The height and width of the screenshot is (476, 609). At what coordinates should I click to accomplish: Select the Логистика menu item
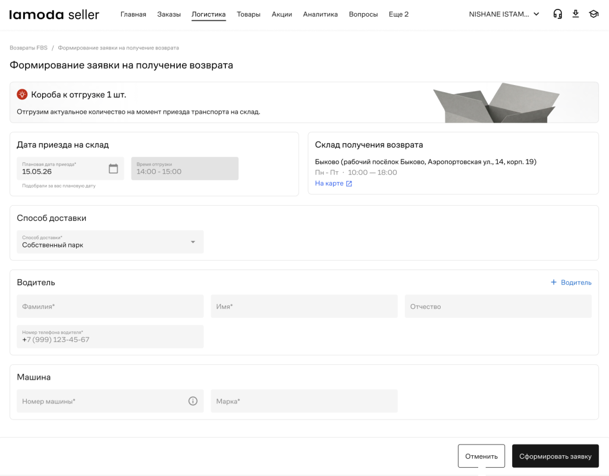(x=209, y=14)
